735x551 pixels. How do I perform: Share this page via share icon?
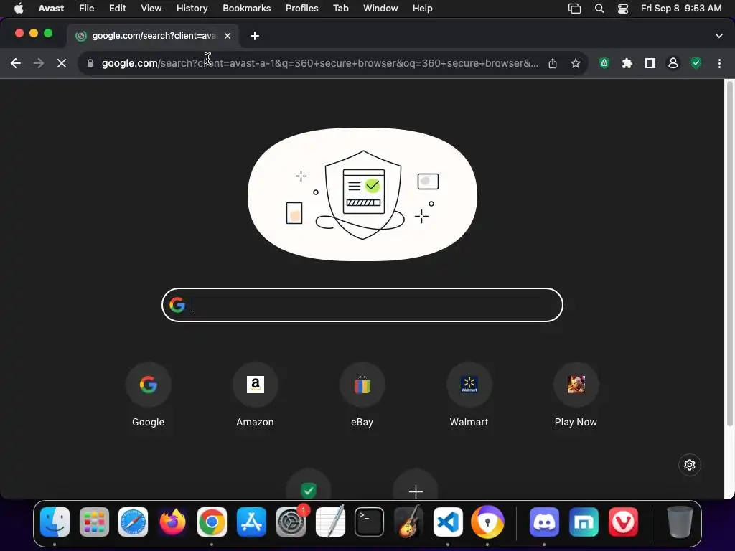coord(553,63)
